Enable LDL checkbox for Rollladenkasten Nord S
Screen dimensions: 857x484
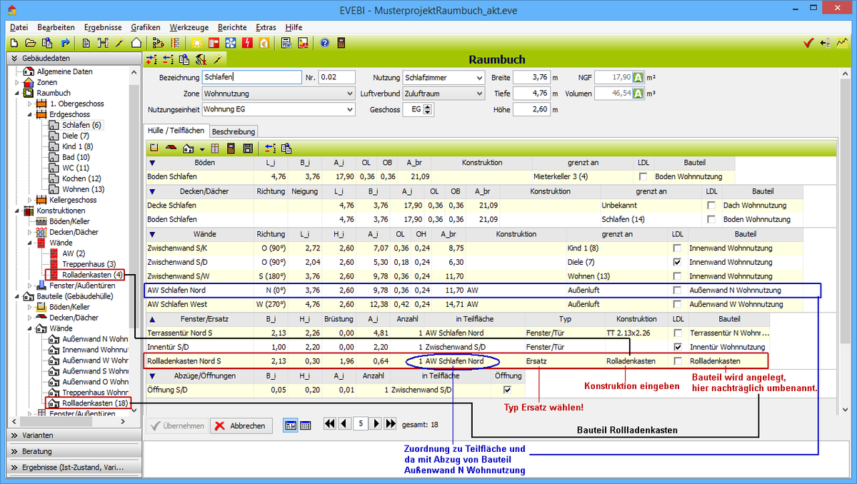coord(677,361)
